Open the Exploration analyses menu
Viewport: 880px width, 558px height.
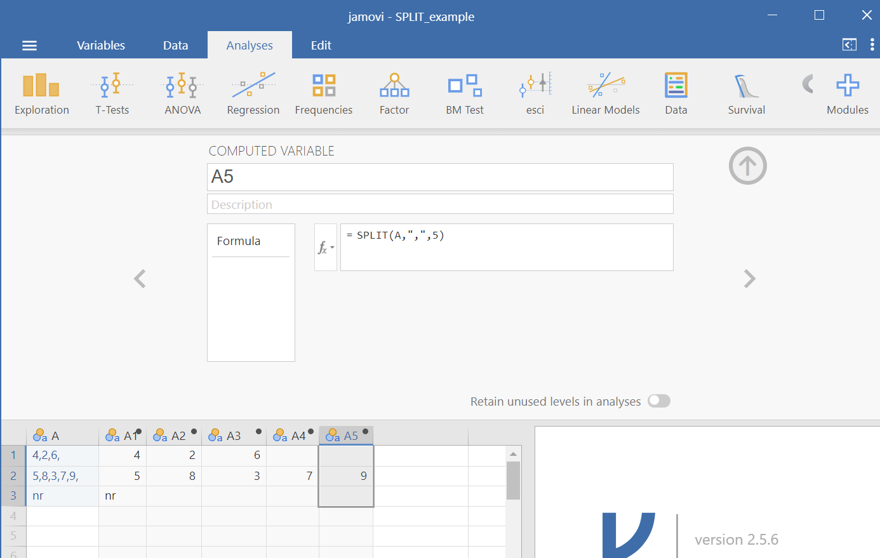click(x=42, y=94)
